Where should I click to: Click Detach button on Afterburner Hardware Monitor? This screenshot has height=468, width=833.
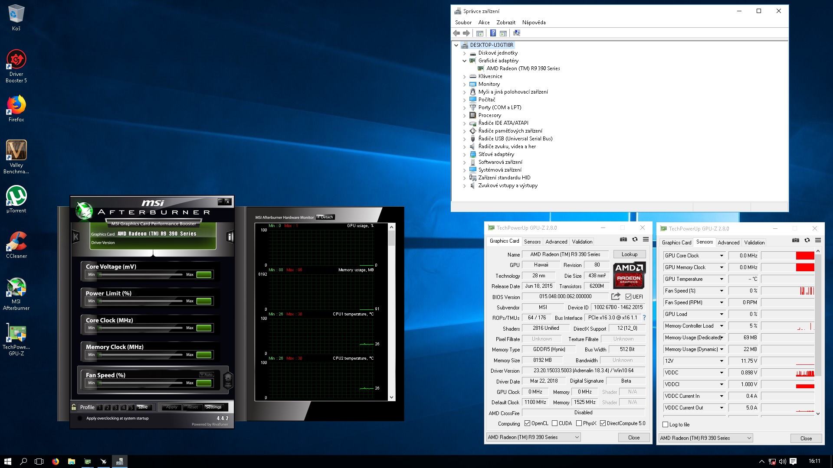coord(325,217)
